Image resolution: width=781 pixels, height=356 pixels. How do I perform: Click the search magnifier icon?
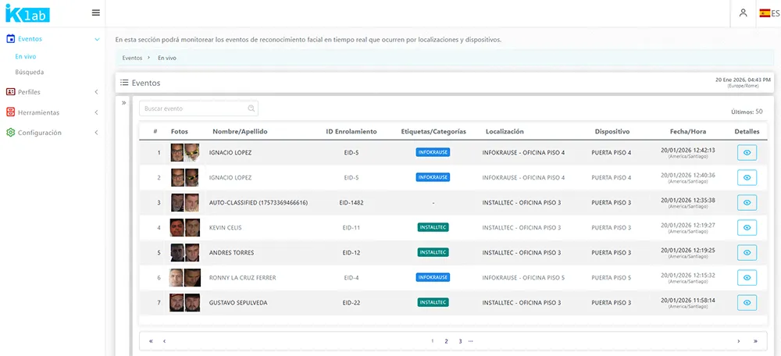tap(251, 109)
